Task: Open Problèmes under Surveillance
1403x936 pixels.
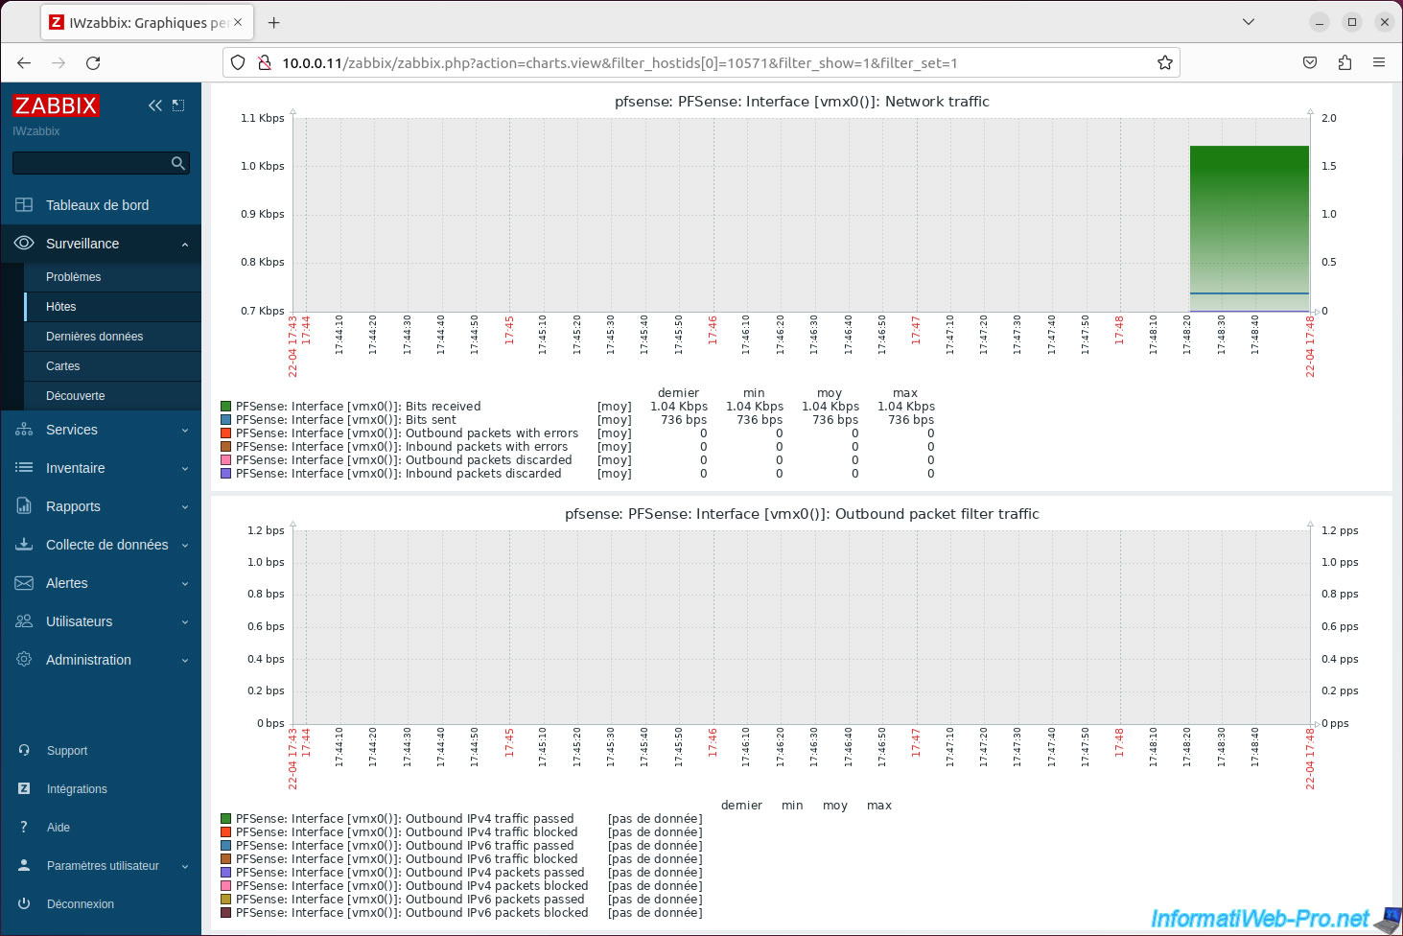Action: (x=112, y=277)
